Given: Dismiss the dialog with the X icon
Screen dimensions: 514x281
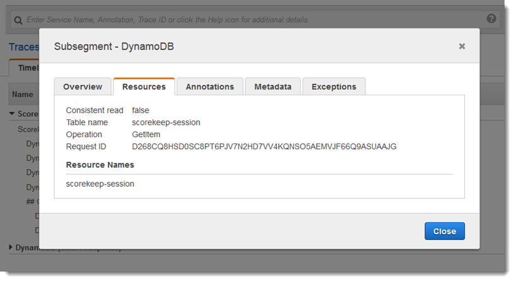Looking at the screenshot, I should point(462,46).
